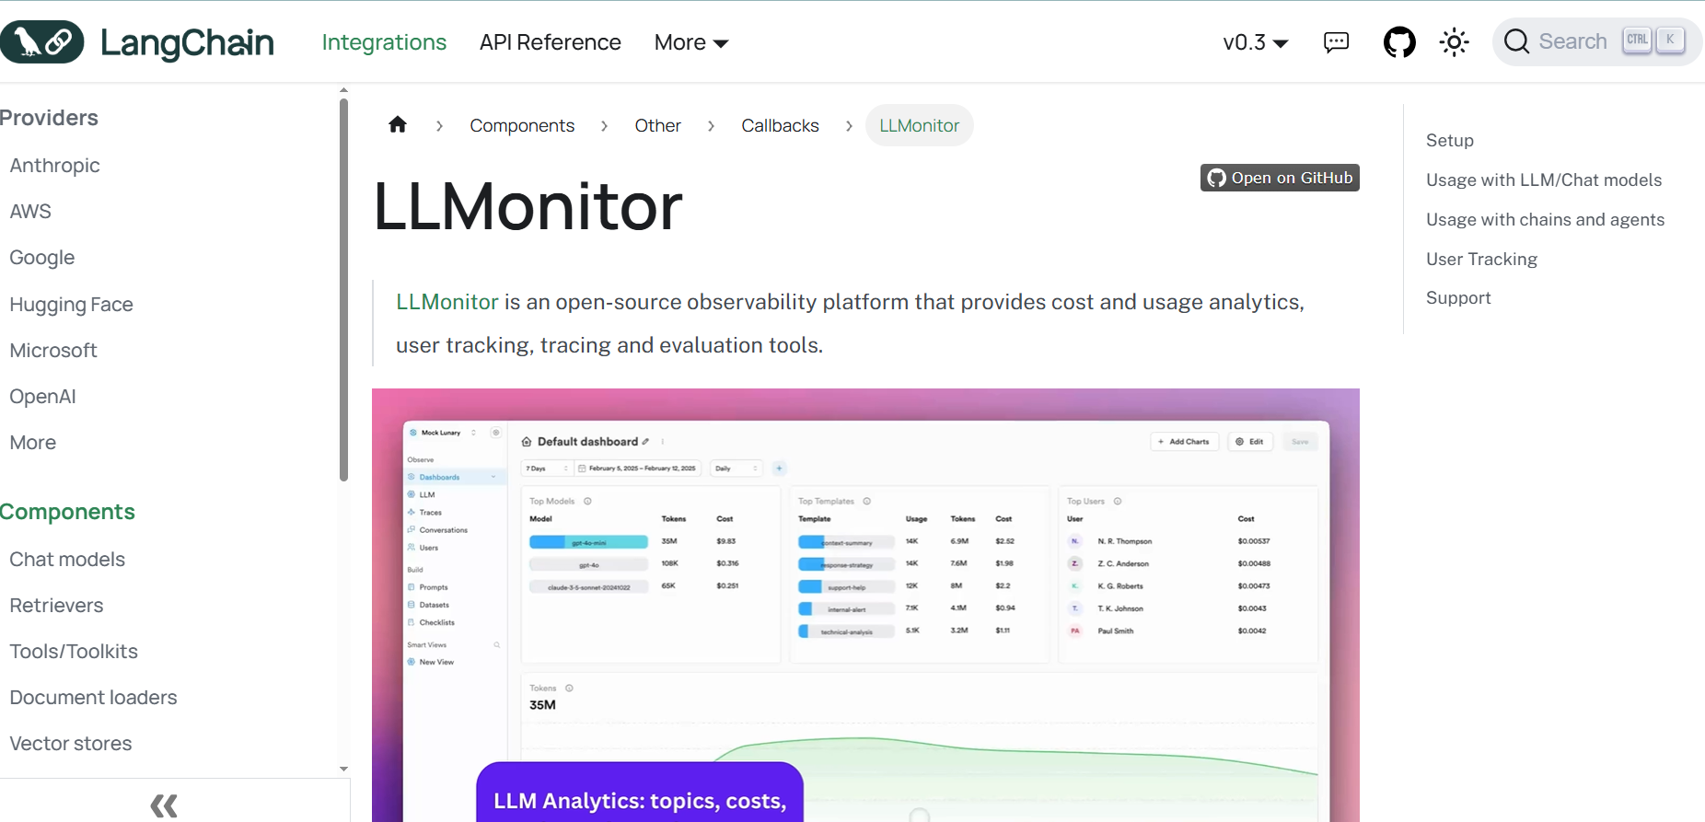Go to Components breadcrumb

pyautogui.click(x=522, y=125)
